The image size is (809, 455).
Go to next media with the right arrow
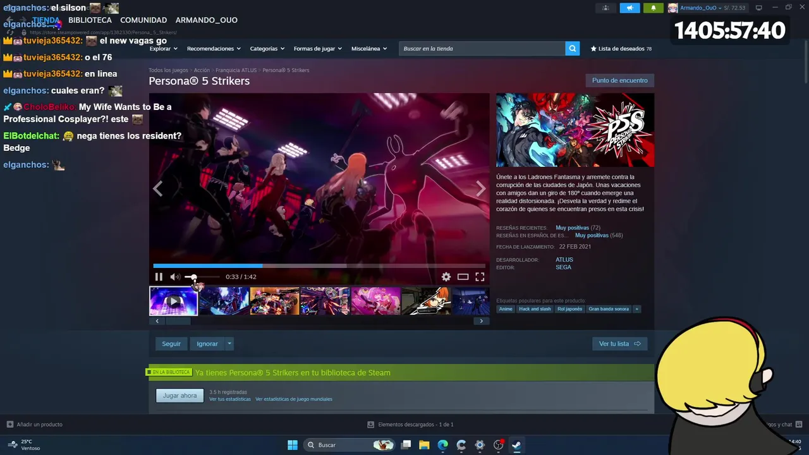[x=481, y=188]
